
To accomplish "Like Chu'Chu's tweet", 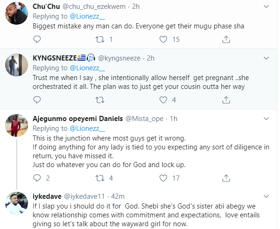I will point(162,40).
